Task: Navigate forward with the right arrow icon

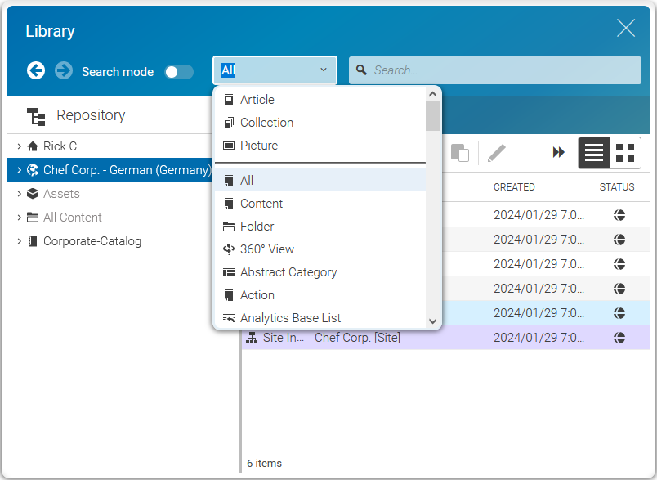Action: click(63, 71)
